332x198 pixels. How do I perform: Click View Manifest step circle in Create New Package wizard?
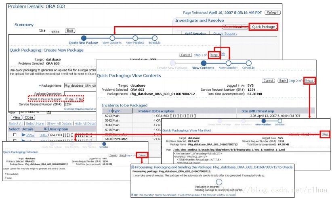[x=135, y=38]
